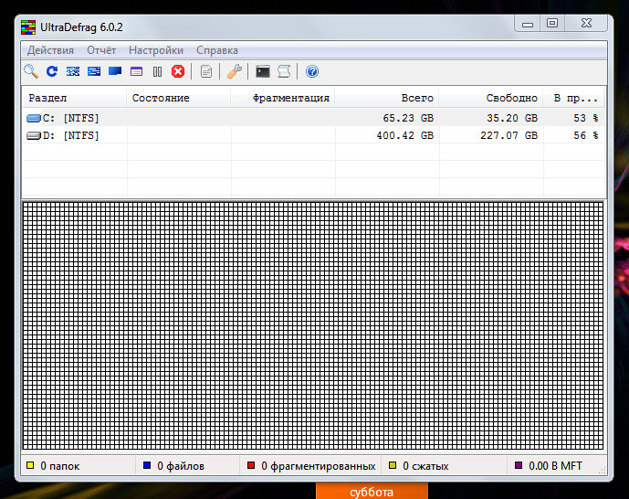Click the 53 % free percentage

586,118
